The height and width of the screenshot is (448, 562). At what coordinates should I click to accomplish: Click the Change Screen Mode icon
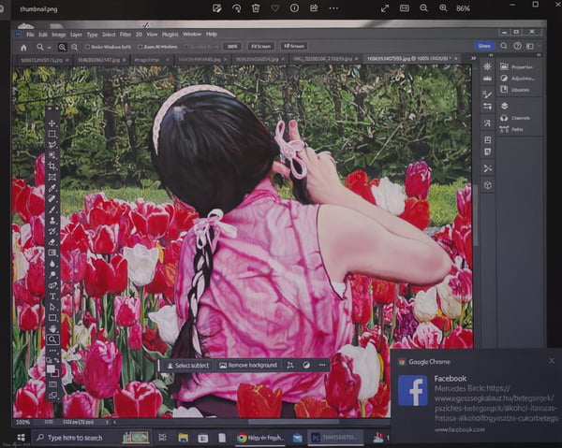pos(52,396)
